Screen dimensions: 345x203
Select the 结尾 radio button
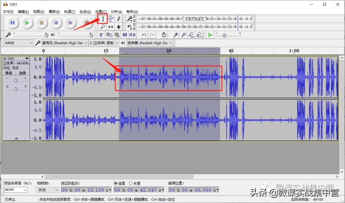(116, 183)
